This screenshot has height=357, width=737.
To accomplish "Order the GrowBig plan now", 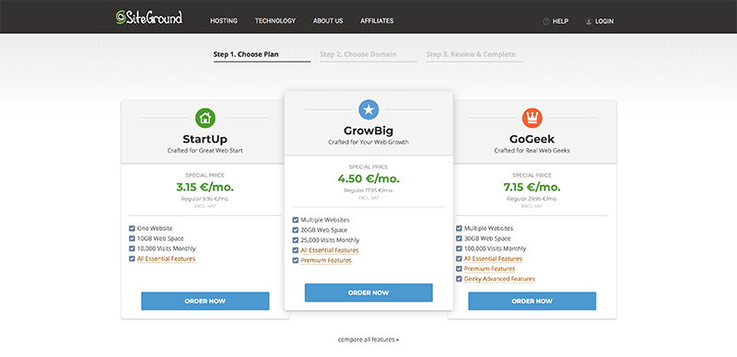I will point(368,293).
